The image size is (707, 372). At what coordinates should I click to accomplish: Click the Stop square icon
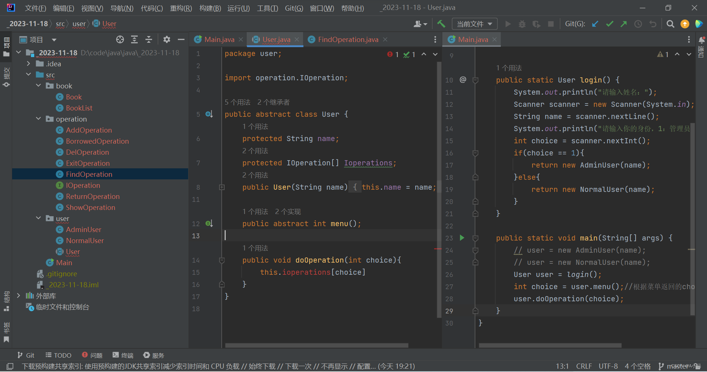click(551, 24)
